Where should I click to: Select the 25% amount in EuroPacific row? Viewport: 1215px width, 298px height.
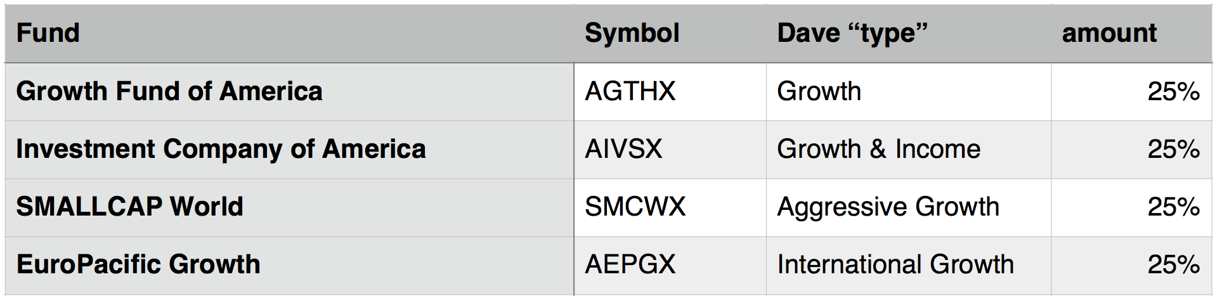(1131, 266)
